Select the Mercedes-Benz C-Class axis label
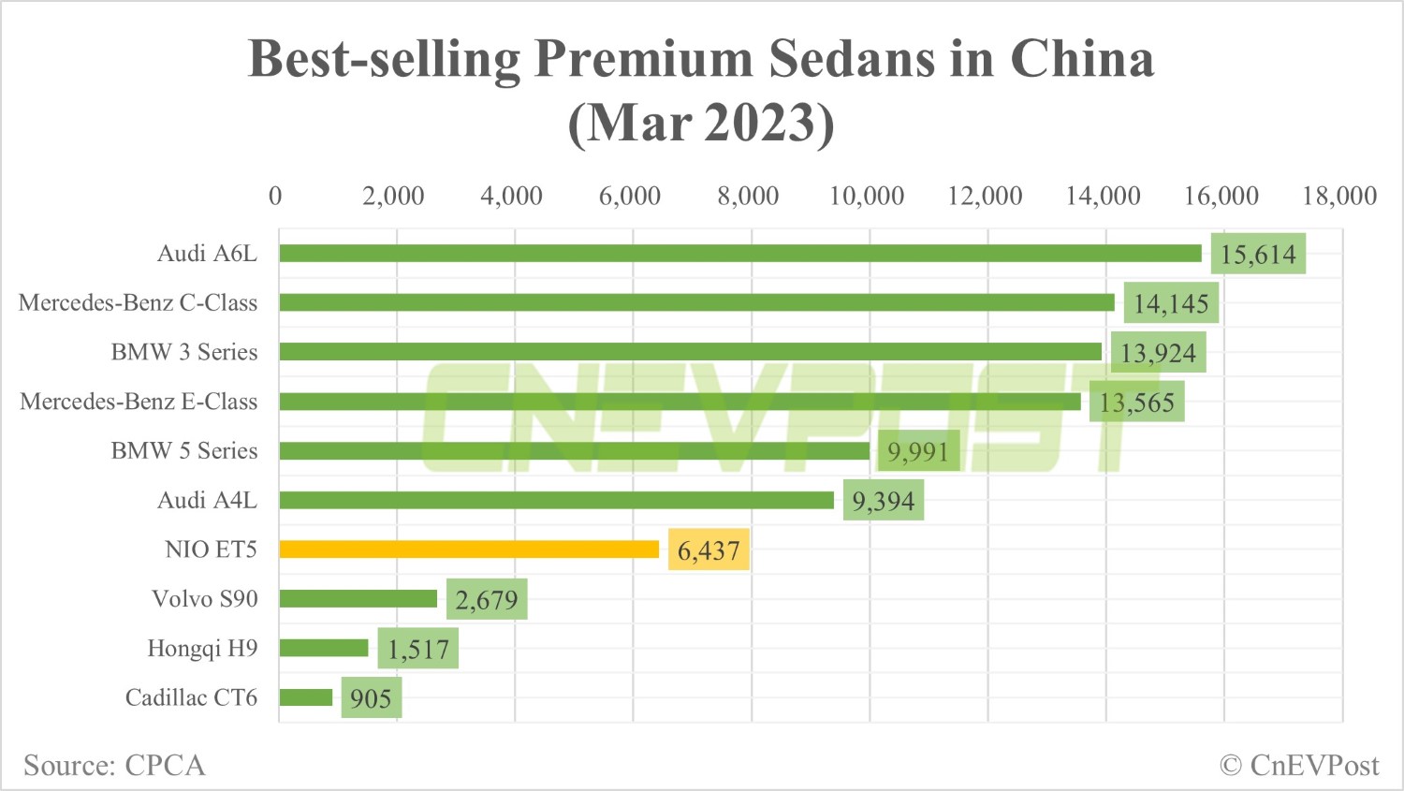Screen dimensions: 1404x791 (x=138, y=302)
